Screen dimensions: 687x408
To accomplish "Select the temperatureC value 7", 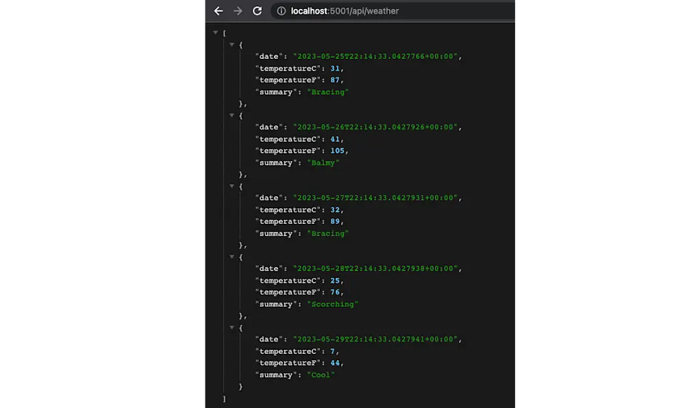I will pyautogui.click(x=333, y=350).
